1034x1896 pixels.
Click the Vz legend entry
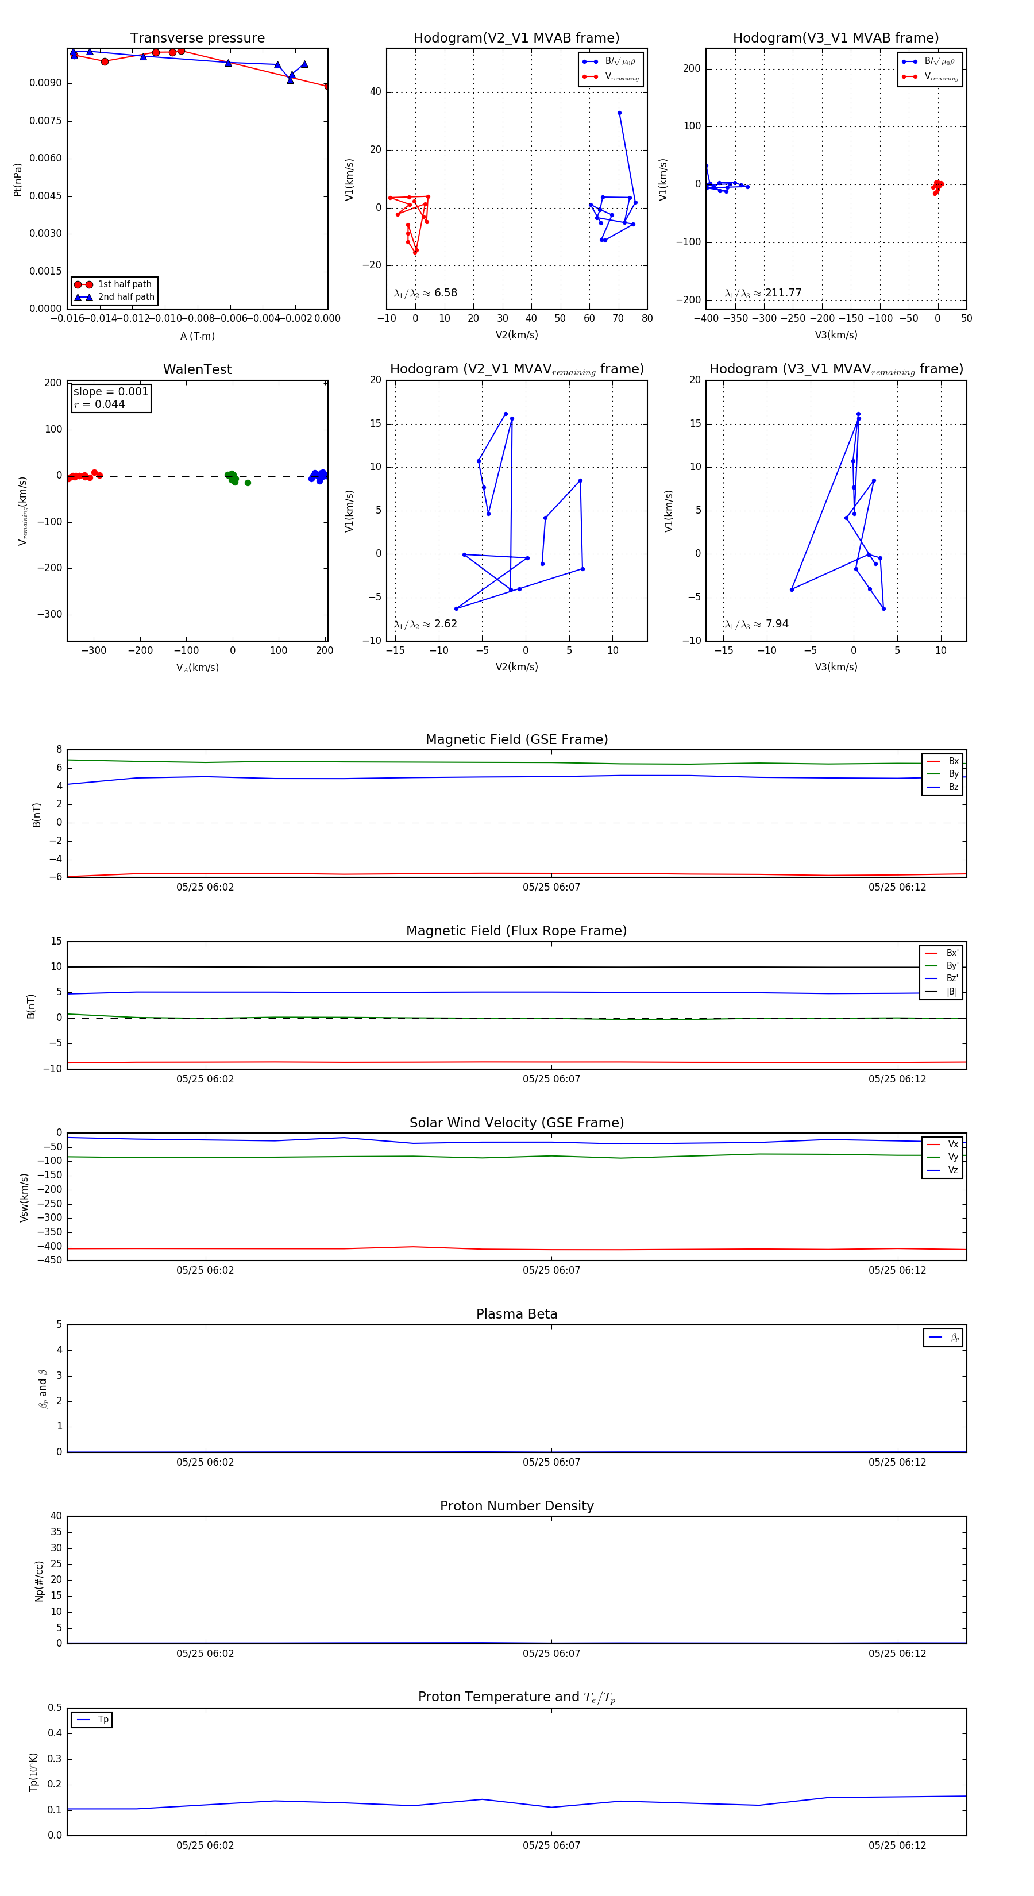pyautogui.click(x=943, y=1170)
